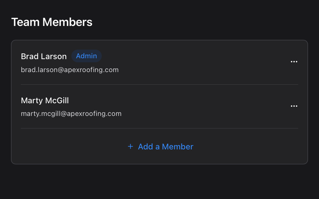Click the Team Members heading
Screen dimensions: 319x199
coord(52,22)
